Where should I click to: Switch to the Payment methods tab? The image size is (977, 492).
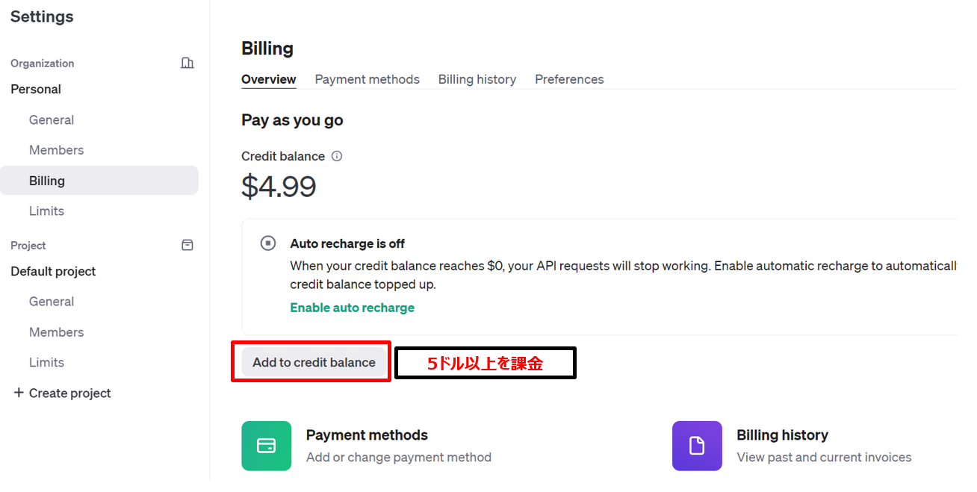click(x=367, y=79)
